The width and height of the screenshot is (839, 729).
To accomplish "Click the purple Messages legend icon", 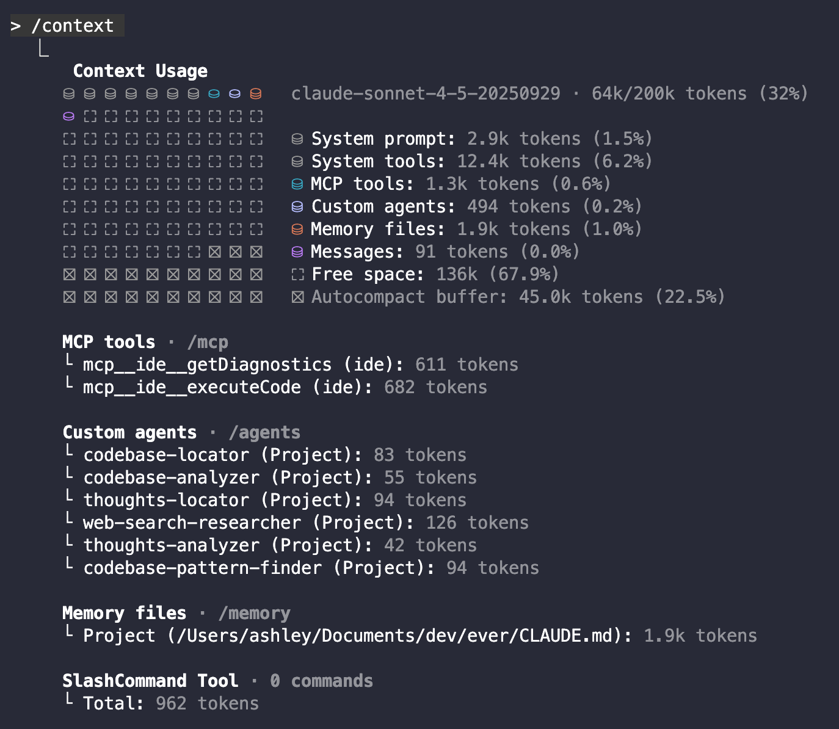I will pyautogui.click(x=297, y=252).
